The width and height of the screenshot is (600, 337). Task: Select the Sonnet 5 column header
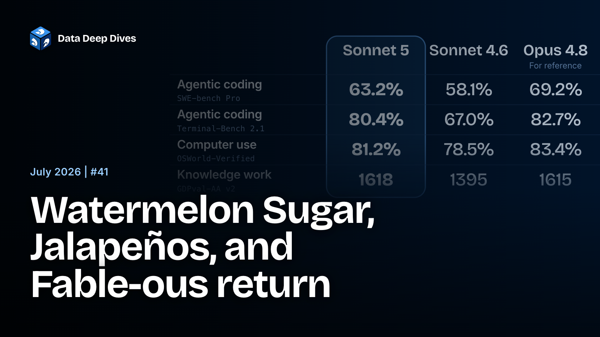376,50
